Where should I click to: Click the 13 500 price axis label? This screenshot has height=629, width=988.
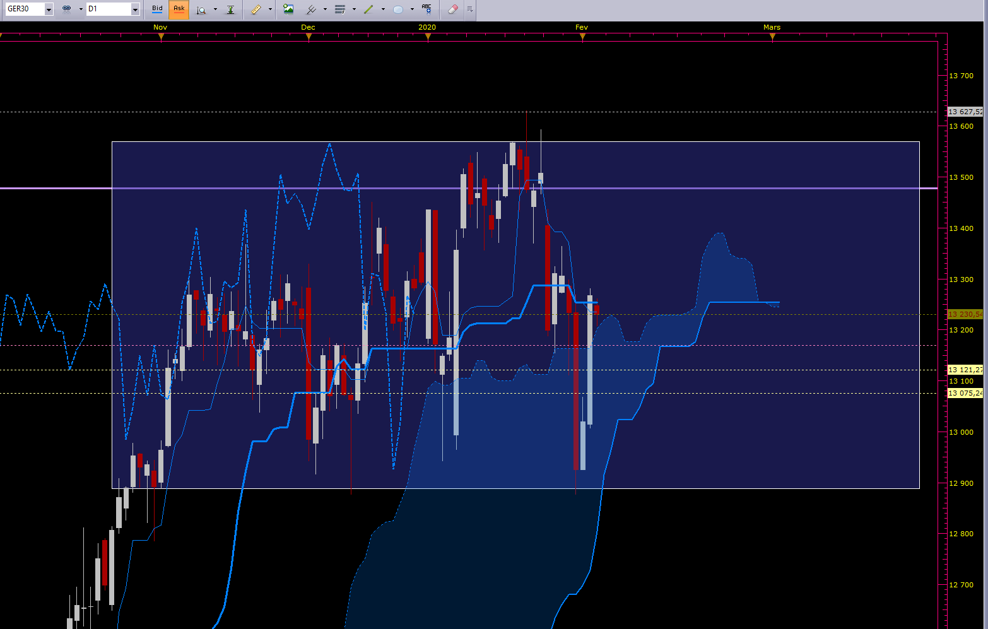[x=962, y=177]
